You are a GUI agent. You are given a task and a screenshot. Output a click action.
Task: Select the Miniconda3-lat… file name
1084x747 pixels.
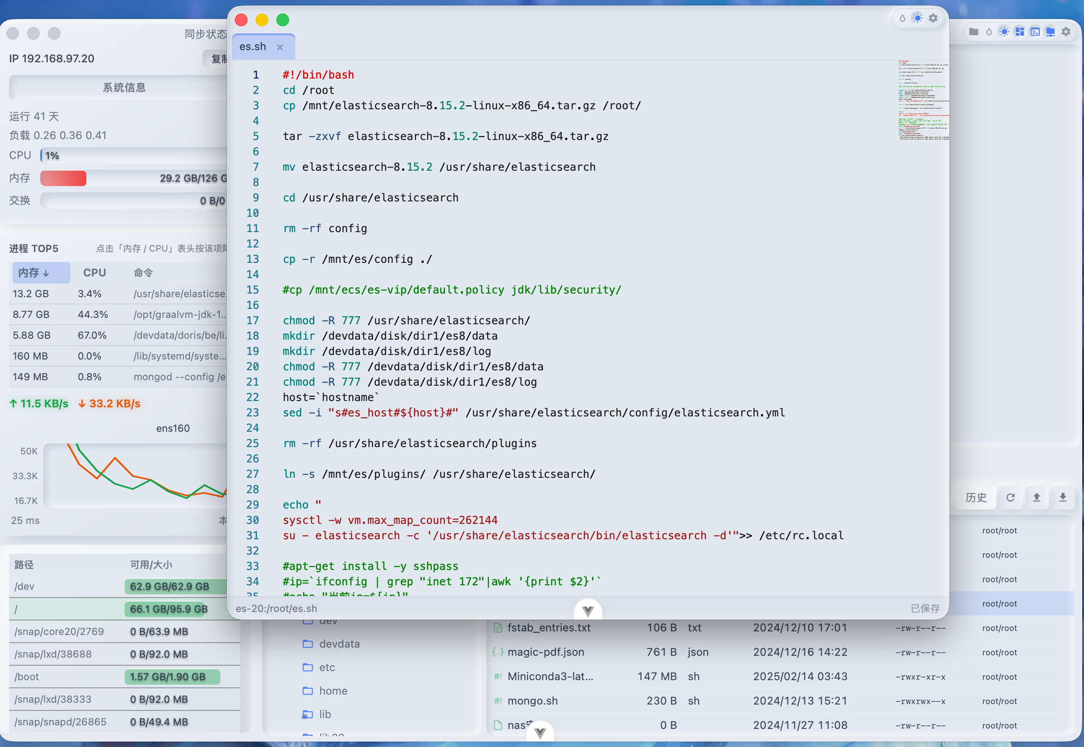pos(551,677)
